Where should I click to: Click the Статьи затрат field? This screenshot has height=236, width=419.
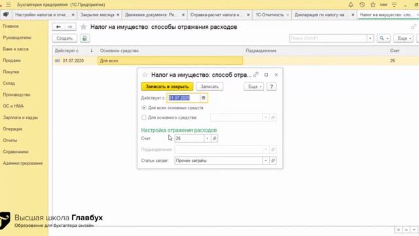(219, 161)
